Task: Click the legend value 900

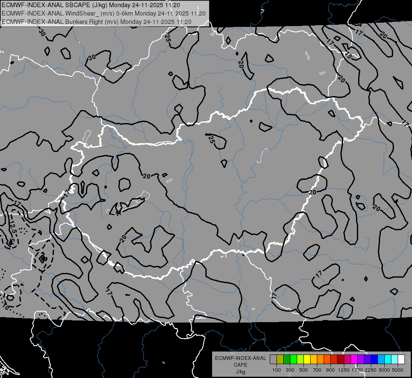Action: (x=330, y=370)
